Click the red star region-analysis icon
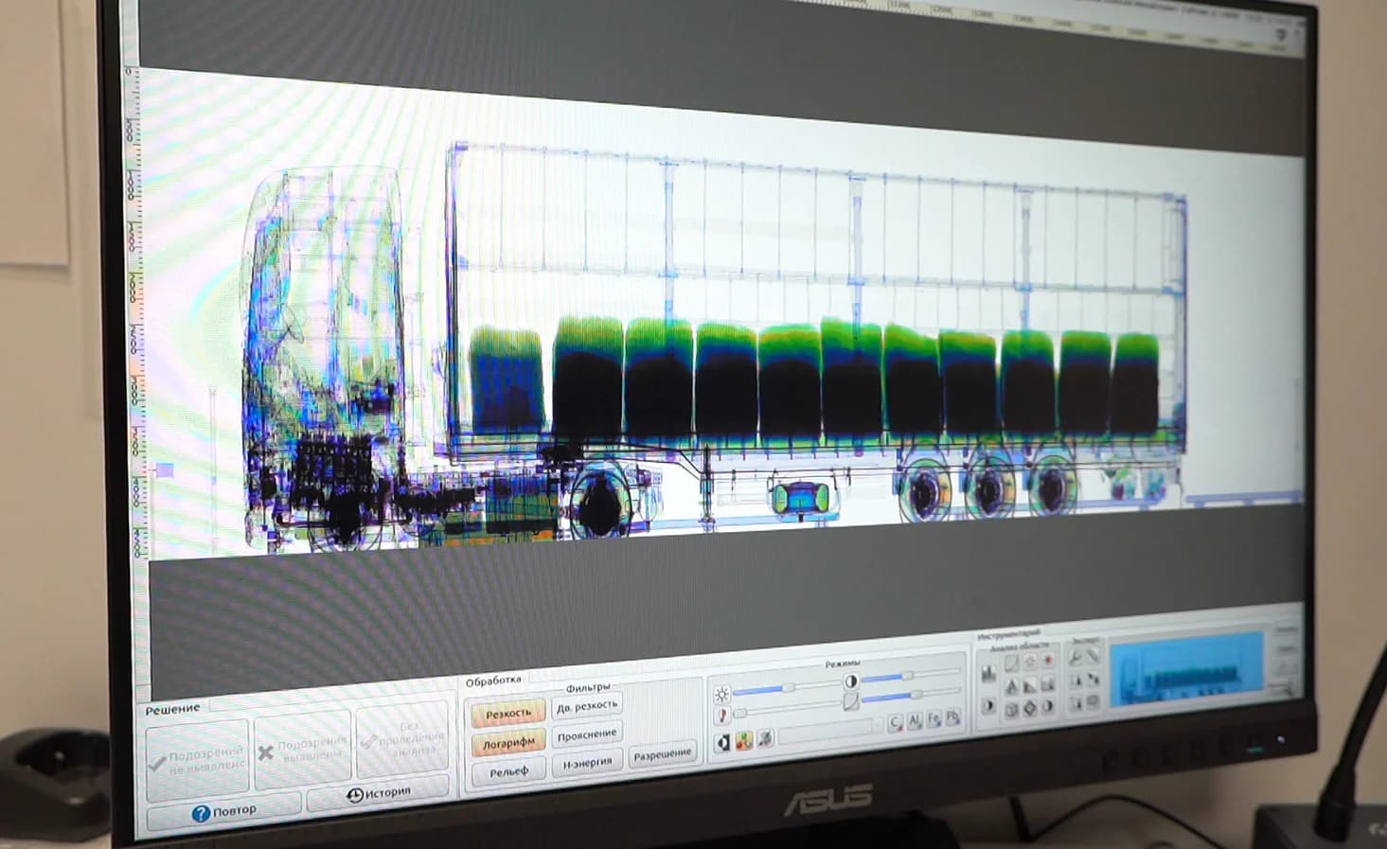This screenshot has width=1387, height=849. point(1048,660)
